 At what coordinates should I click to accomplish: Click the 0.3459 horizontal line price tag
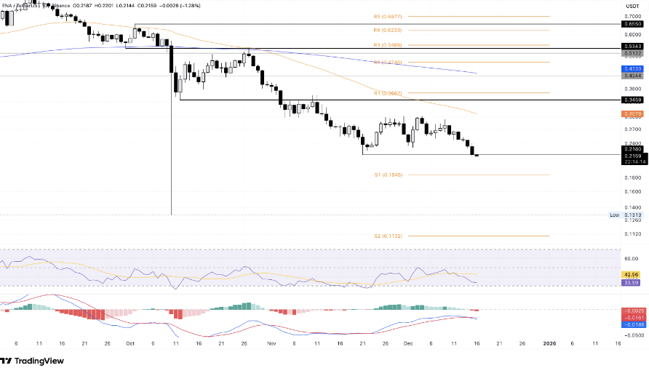click(x=633, y=100)
